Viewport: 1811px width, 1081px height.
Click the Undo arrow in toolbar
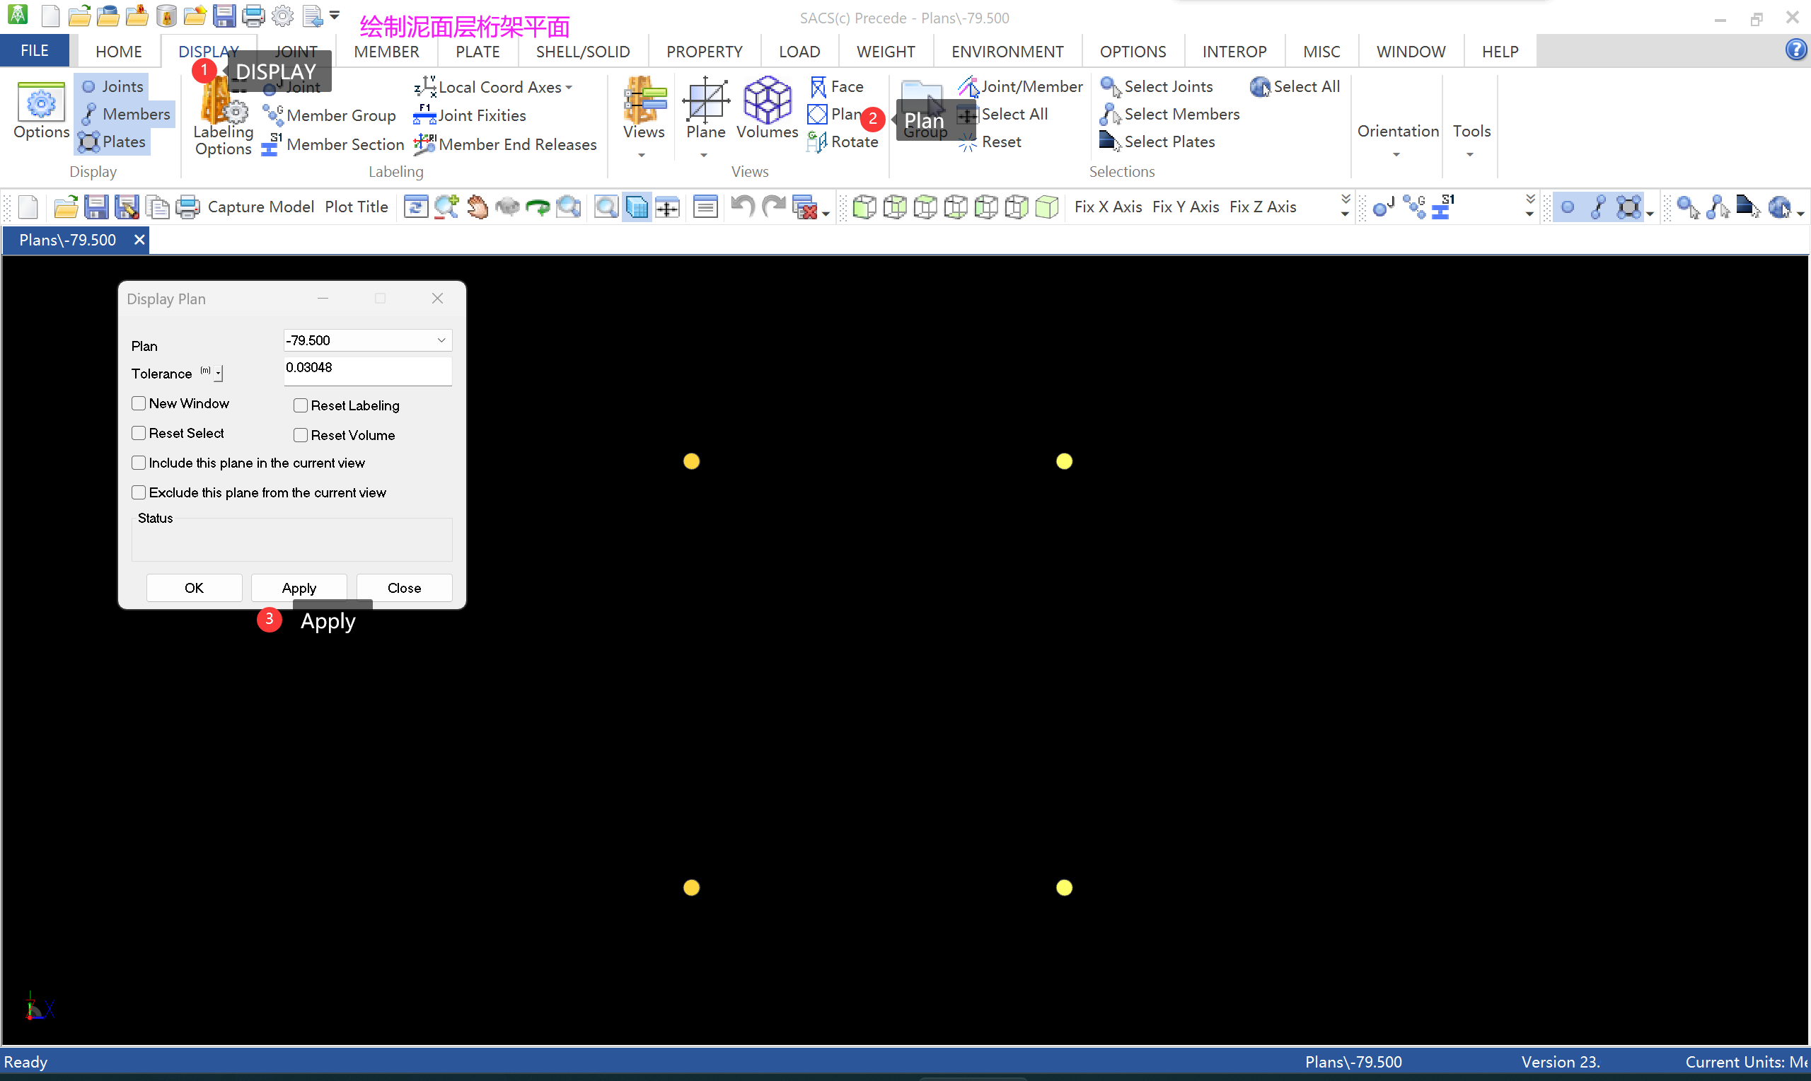742,207
